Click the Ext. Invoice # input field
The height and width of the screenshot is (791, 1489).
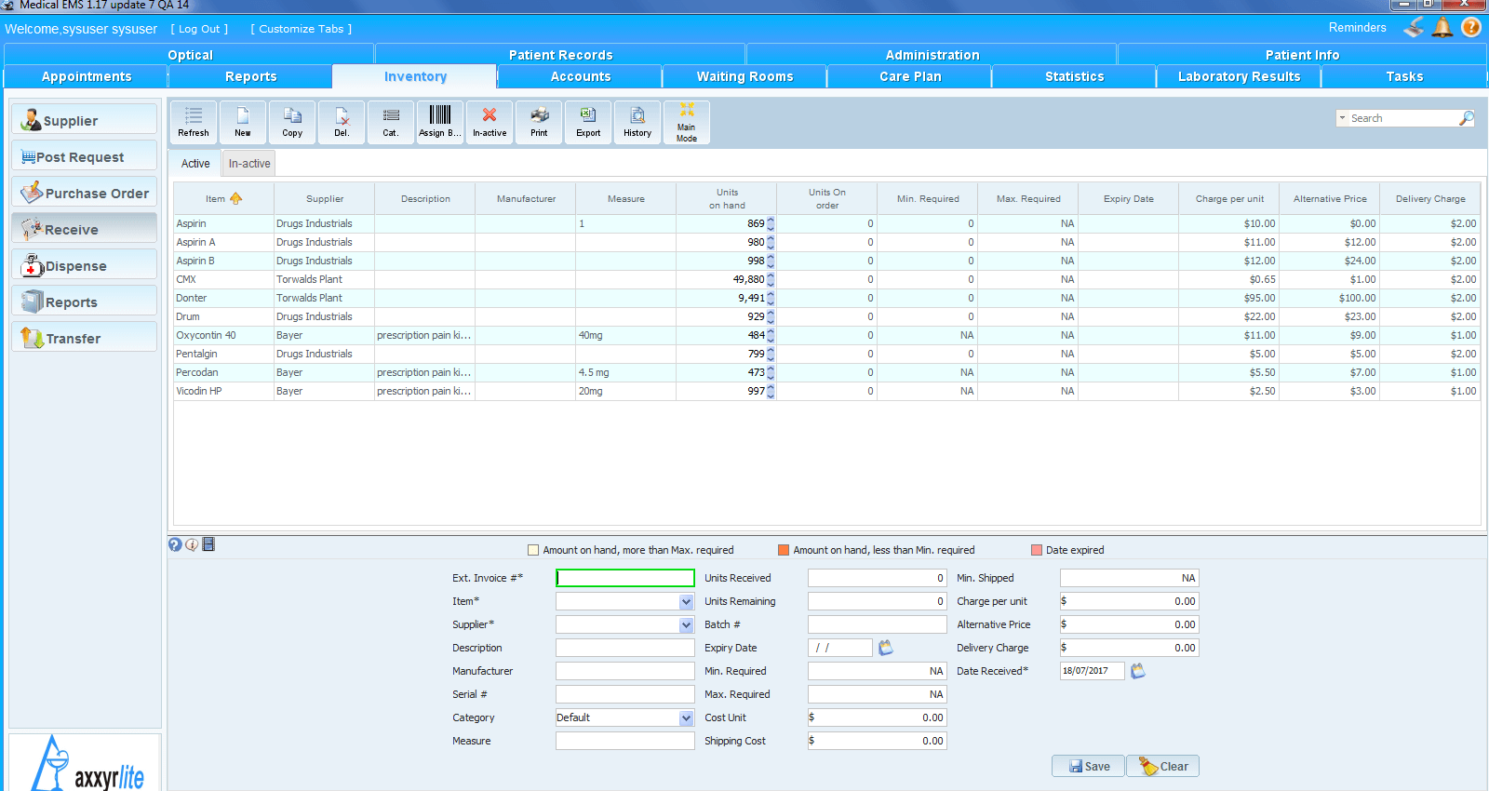pos(624,578)
